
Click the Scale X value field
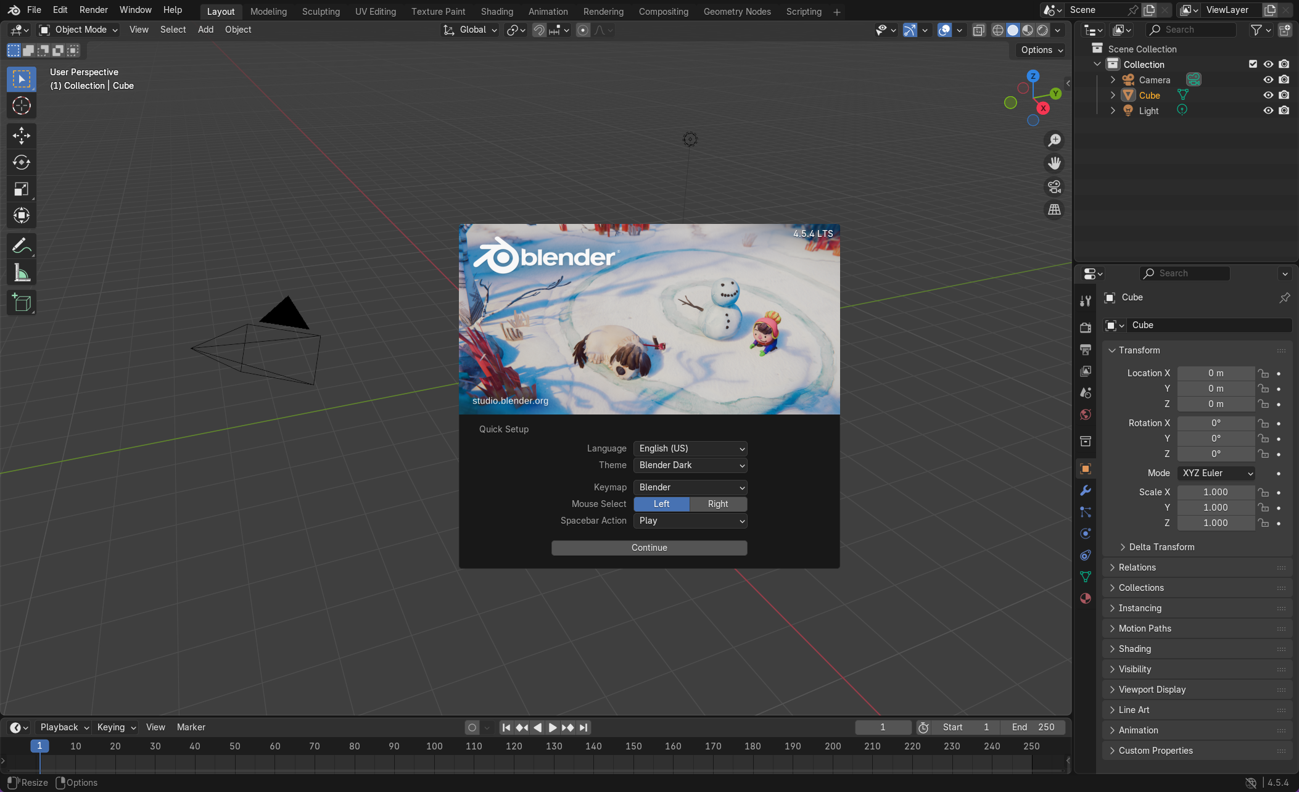click(1215, 492)
